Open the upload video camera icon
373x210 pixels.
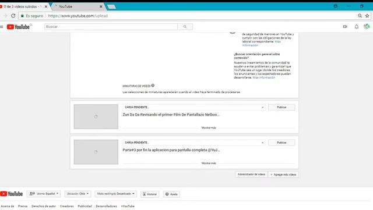[x=345, y=27]
